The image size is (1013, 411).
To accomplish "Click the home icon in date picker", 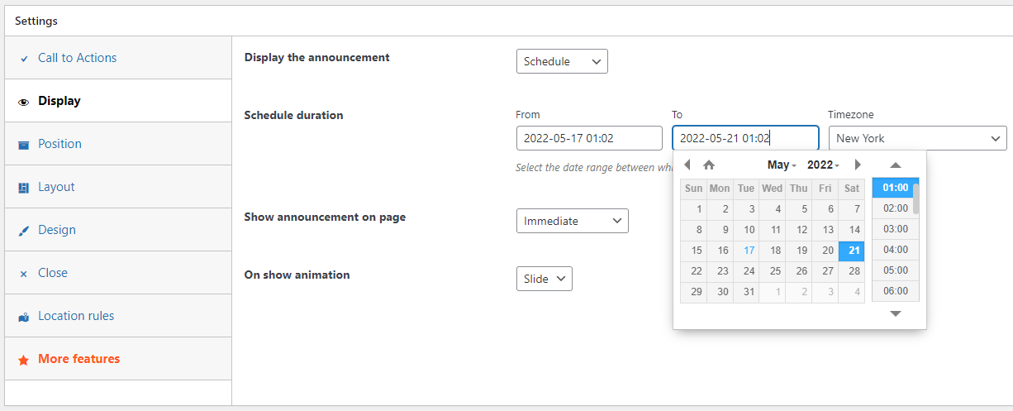I will [708, 165].
